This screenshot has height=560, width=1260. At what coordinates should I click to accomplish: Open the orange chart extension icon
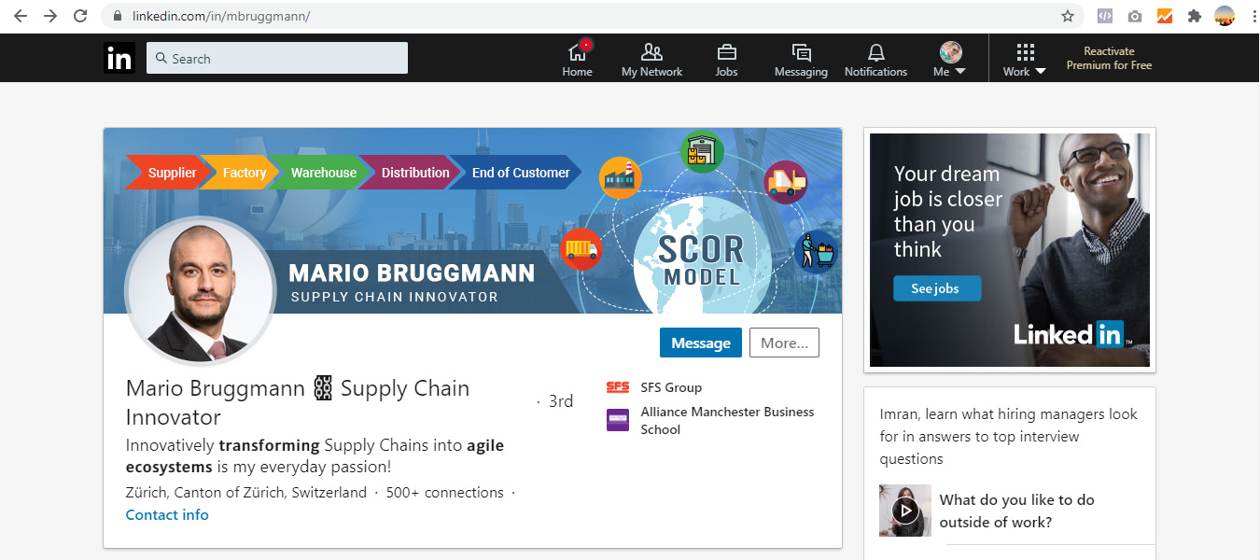coord(1165,16)
